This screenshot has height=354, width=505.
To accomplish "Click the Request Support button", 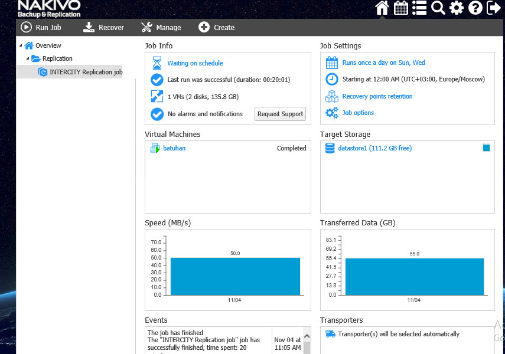I will pos(280,114).
